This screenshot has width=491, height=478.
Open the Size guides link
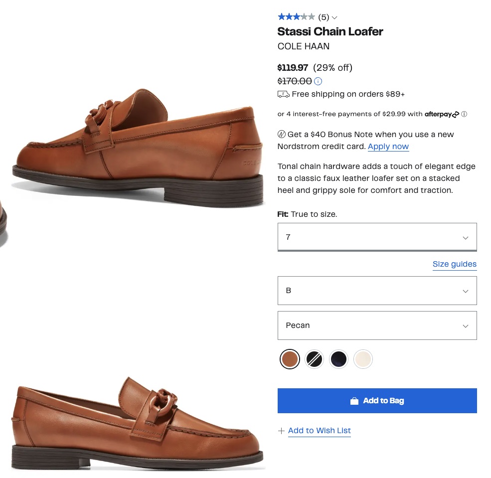(x=454, y=264)
